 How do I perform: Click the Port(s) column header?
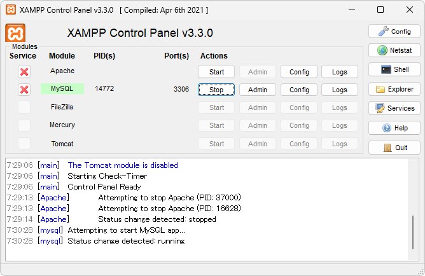click(x=176, y=56)
